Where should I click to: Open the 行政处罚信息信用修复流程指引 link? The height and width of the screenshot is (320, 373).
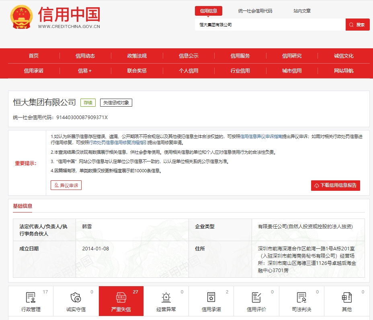(x=117, y=142)
